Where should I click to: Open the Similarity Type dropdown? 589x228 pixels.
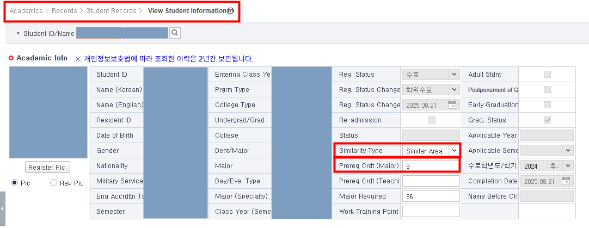pos(453,151)
